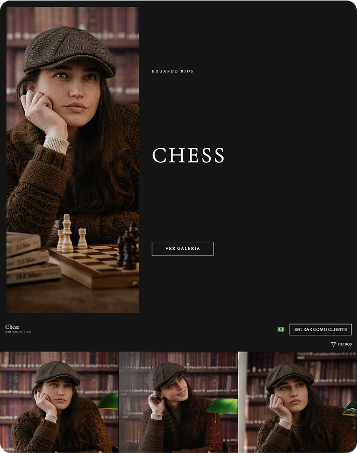Click the white chess pieces in cover photo
The image size is (357, 453).
pyautogui.click(x=72, y=234)
